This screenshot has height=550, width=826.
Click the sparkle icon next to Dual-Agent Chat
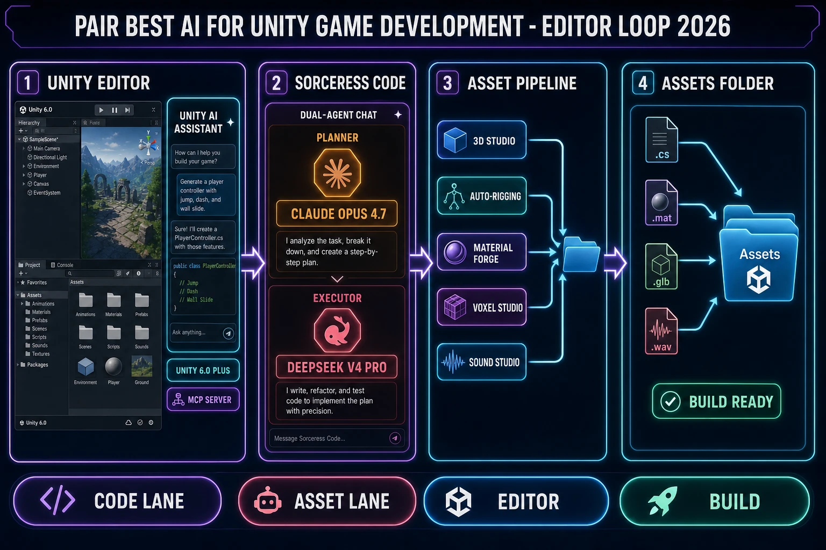coord(398,114)
